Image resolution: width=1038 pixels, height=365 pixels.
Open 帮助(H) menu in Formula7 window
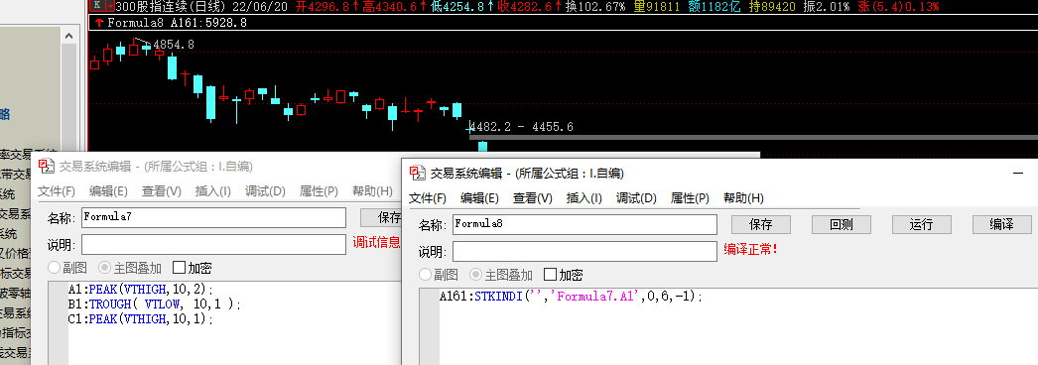[x=372, y=191]
